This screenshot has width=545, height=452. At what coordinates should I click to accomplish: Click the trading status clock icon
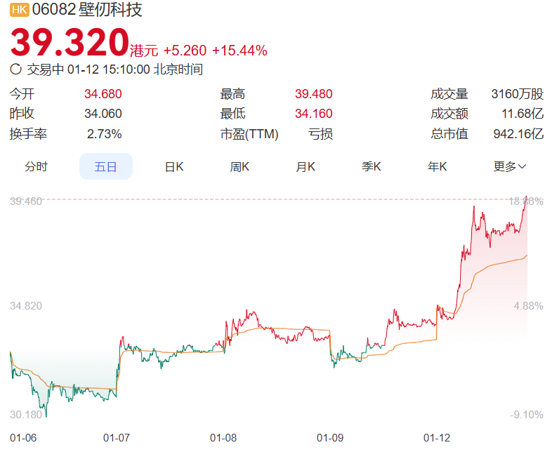(x=16, y=69)
